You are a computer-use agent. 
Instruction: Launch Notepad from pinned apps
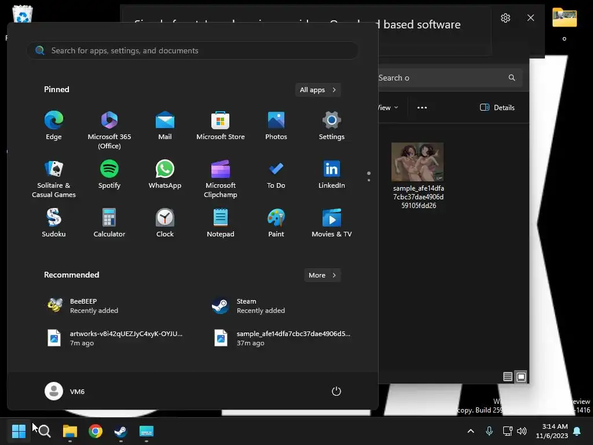coord(221,223)
